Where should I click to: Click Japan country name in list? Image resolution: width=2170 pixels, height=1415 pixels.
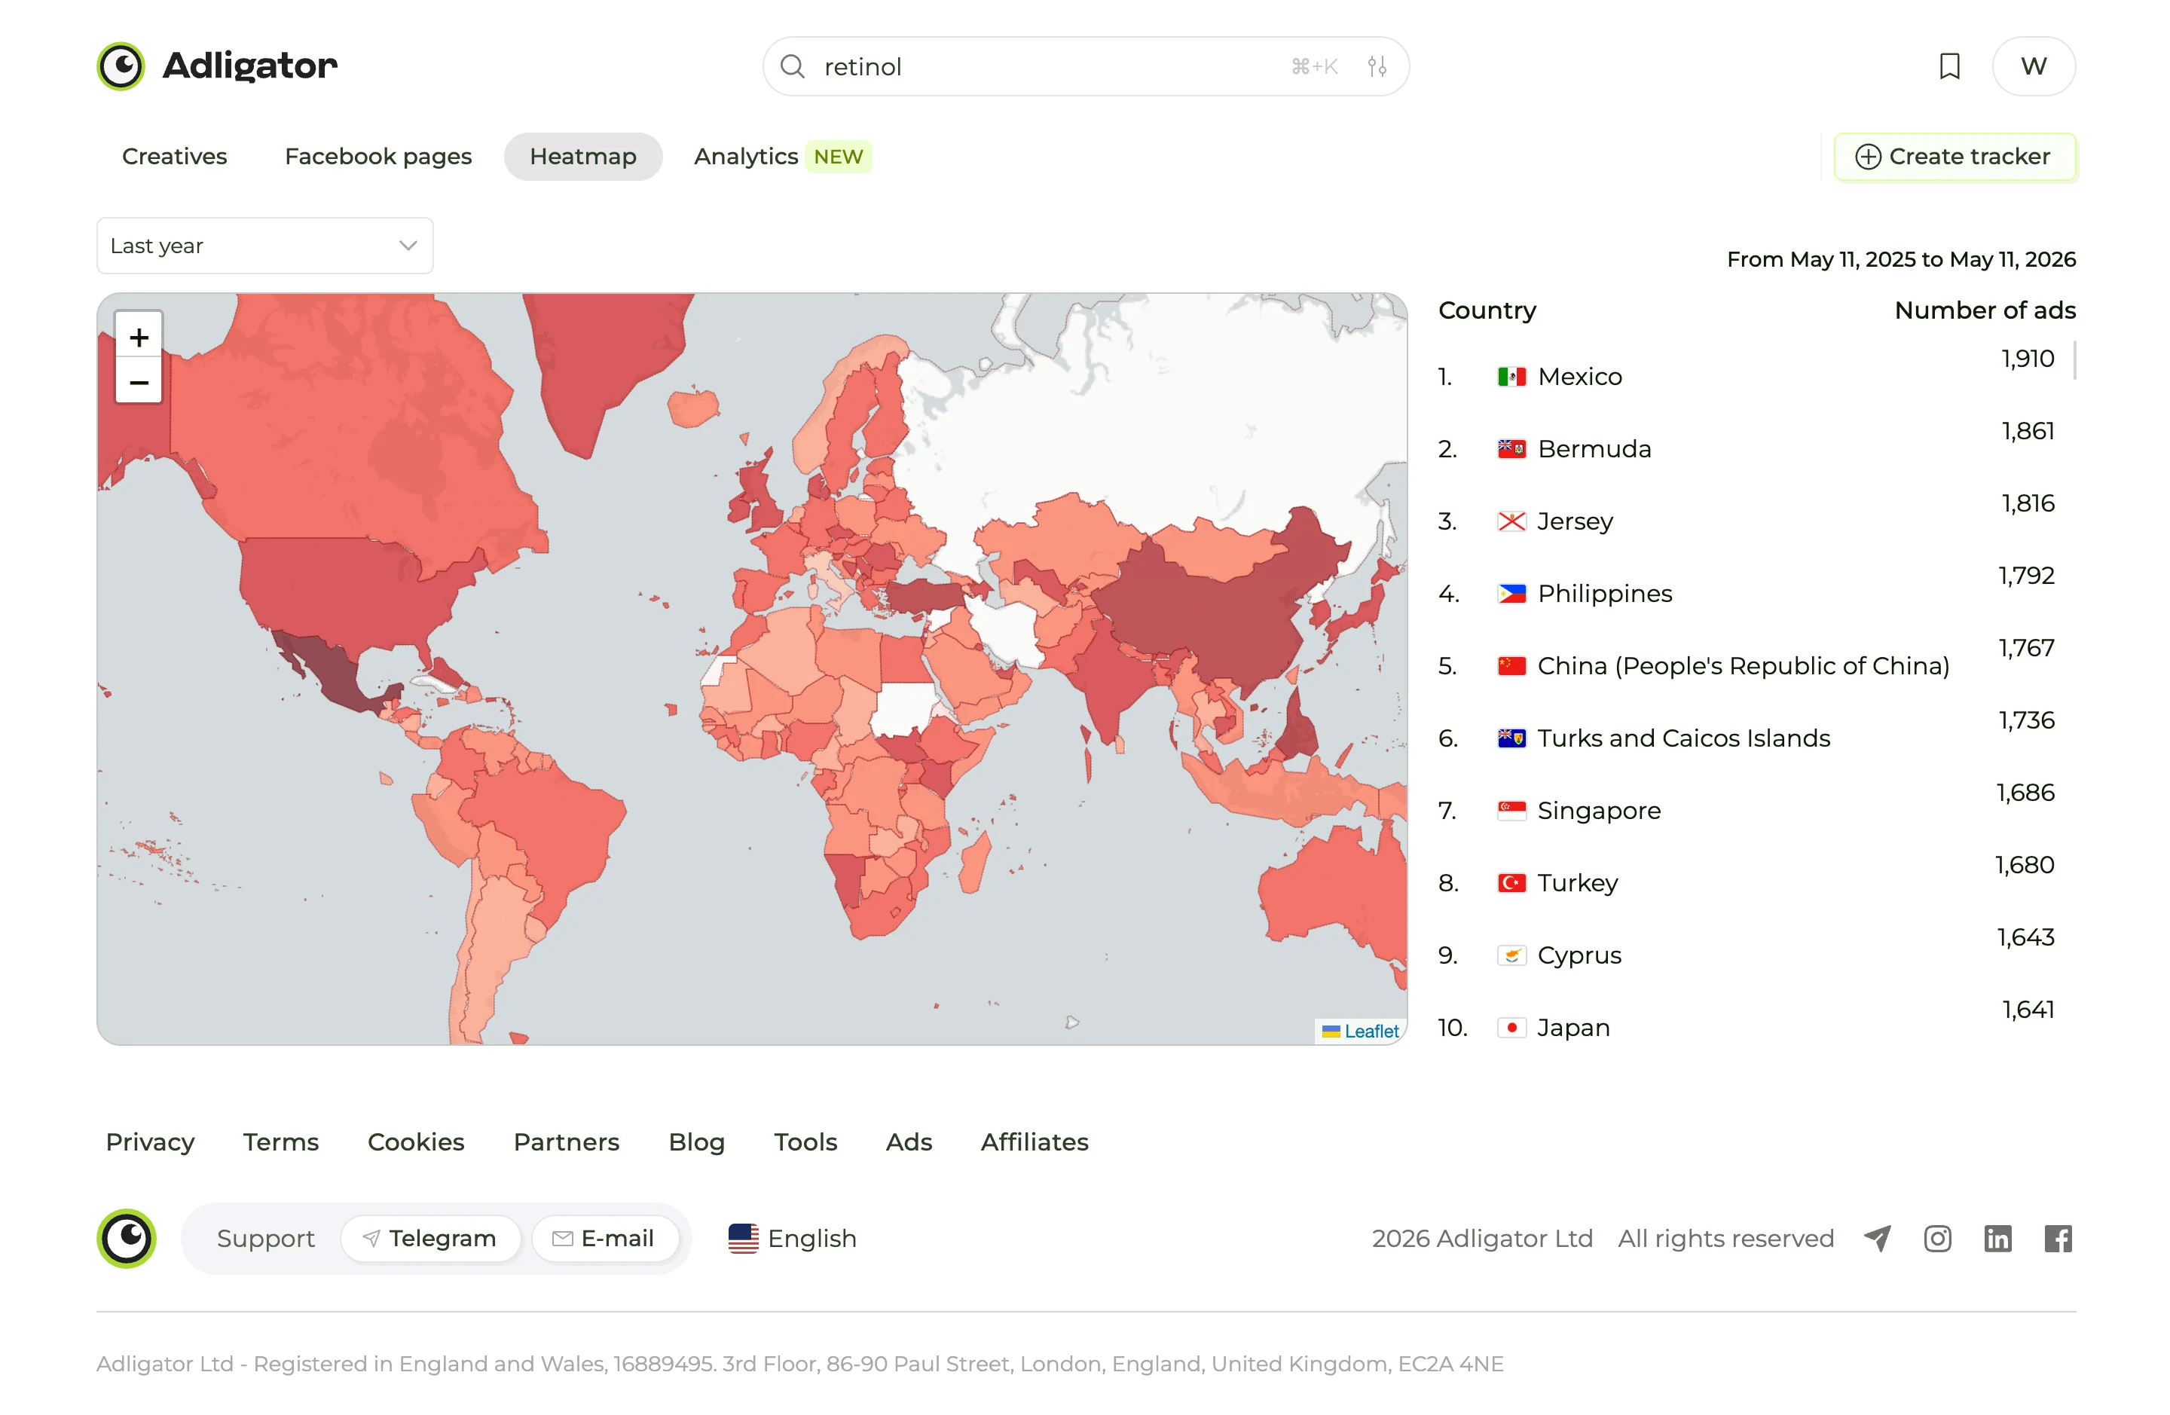[1572, 1028]
